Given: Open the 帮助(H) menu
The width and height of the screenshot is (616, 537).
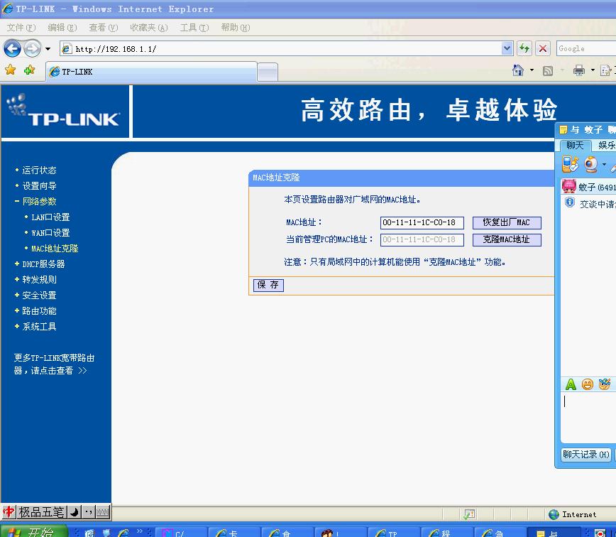Looking at the screenshot, I should (236, 28).
